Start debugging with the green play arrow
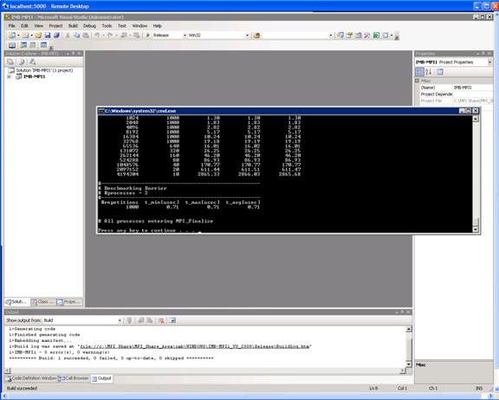Image resolution: width=499 pixels, height=400 pixels. tap(148, 35)
